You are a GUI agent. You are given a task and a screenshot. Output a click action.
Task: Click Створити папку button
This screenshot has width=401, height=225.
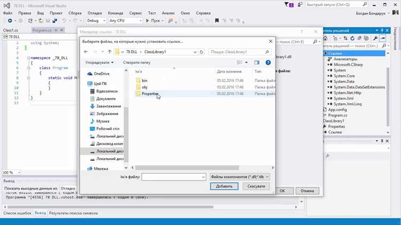tap(136, 63)
